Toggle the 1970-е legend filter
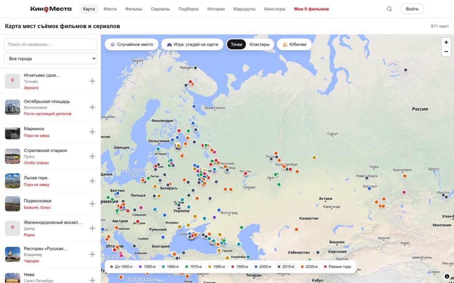This screenshot has height=283, width=454. (x=193, y=267)
